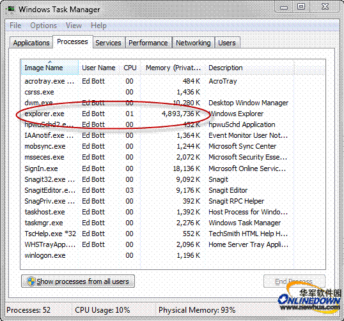Click the AcroTray description cell
The image size is (344, 321).
click(223, 81)
